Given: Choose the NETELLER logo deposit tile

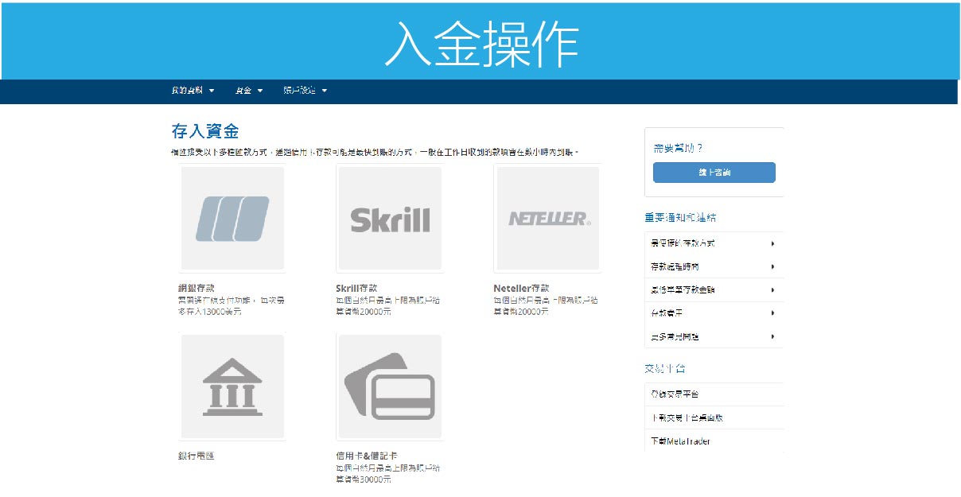Looking at the screenshot, I should [548, 219].
